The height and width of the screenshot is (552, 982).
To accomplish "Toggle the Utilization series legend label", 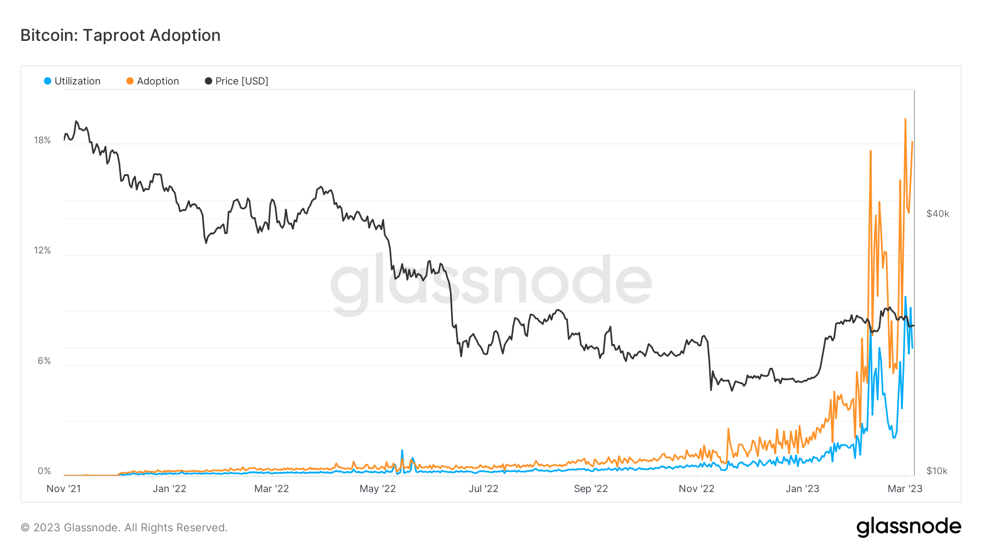I will (77, 81).
